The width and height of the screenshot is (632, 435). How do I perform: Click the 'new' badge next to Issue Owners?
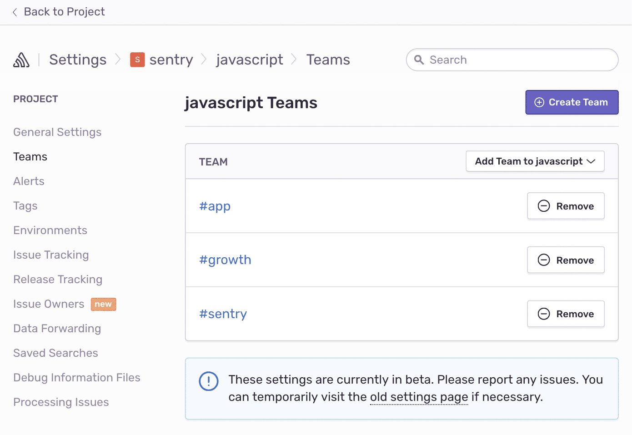coord(103,304)
